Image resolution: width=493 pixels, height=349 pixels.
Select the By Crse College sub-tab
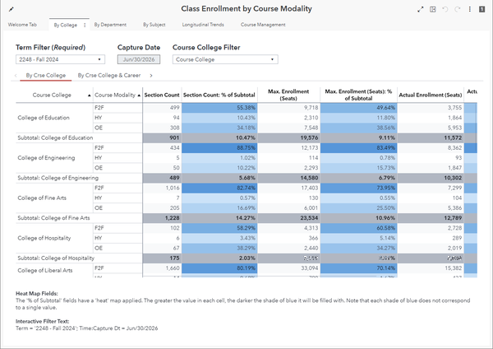[x=46, y=75]
